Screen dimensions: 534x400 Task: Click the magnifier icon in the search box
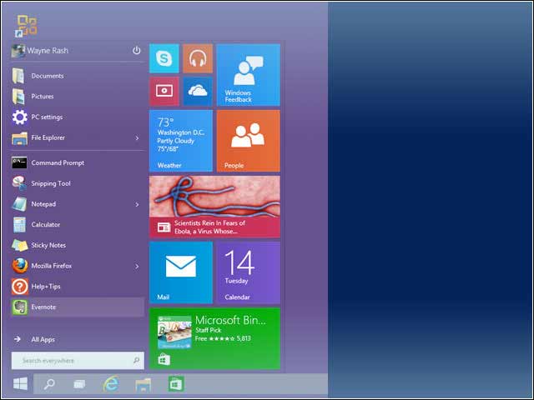tap(136, 360)
